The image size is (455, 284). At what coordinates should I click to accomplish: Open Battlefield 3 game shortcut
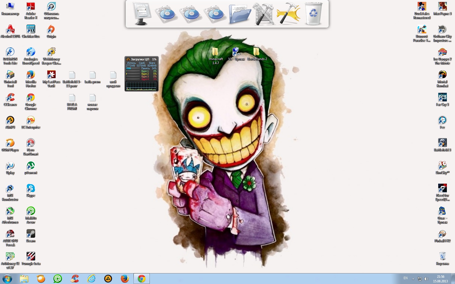(x=442, y=145)
